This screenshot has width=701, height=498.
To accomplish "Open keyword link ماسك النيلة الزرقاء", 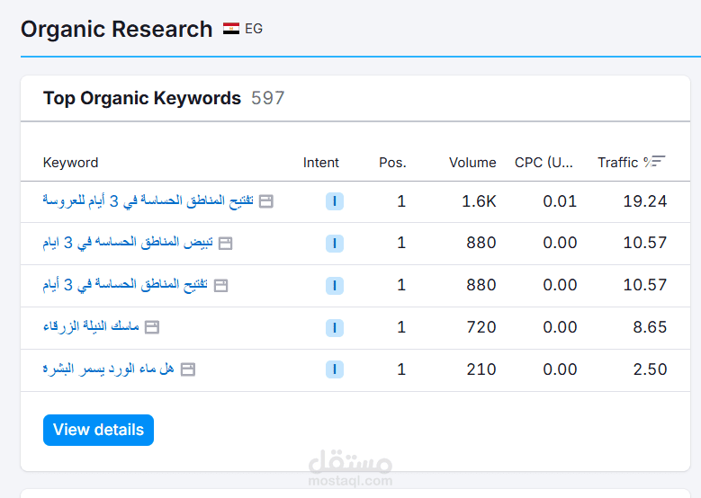I will [91, 326].
